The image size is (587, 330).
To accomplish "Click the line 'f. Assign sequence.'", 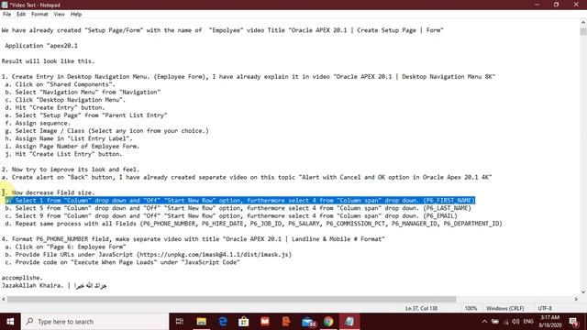I will [38, 123].
